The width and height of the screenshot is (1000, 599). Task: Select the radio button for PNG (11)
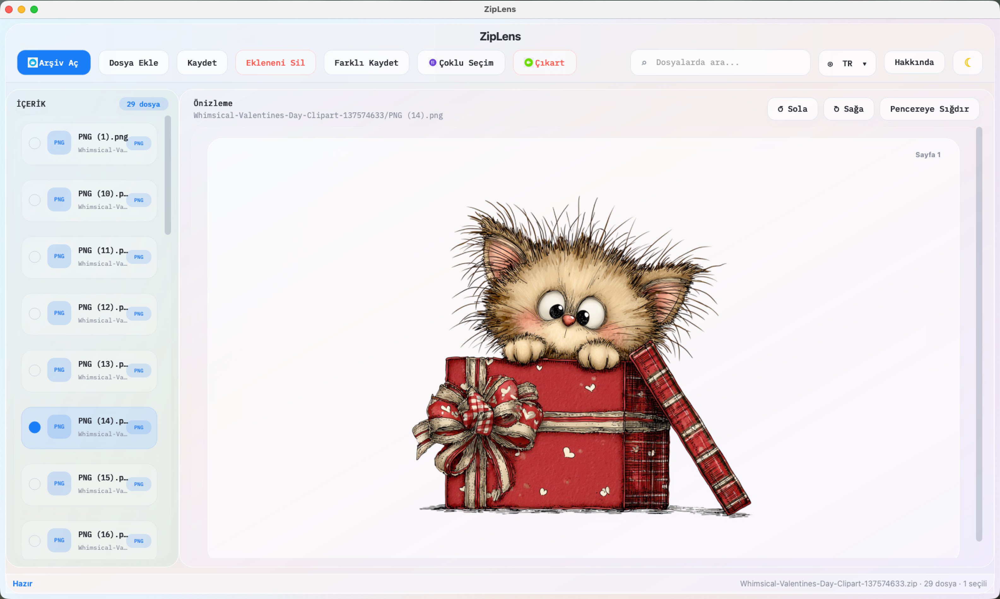35,257
